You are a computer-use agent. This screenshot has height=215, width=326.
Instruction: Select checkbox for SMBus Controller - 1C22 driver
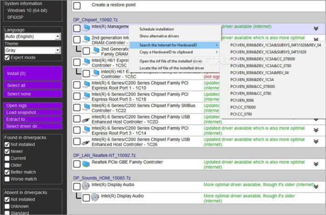click(x=77, y=107)
